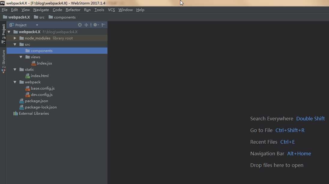Open the Project view dropdown arrow
The width and height of the screenshot is (329, 184).
click(x=37, y=25)
